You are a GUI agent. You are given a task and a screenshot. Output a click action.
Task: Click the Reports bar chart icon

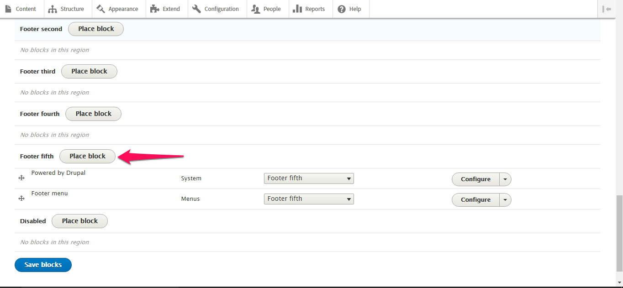point(297,9)
